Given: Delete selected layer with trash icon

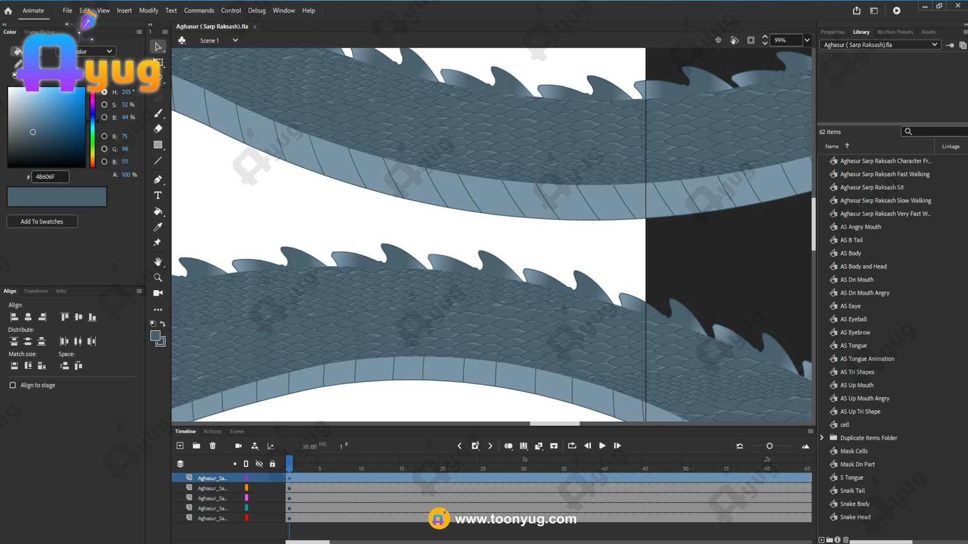Looking at the screenshot, I should click(x=213, y=446).
